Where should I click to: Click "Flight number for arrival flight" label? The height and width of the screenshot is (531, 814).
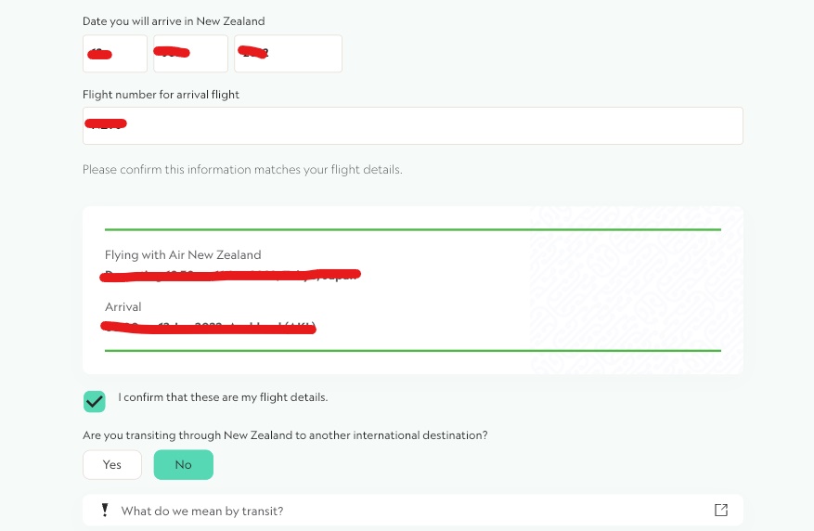161,95
